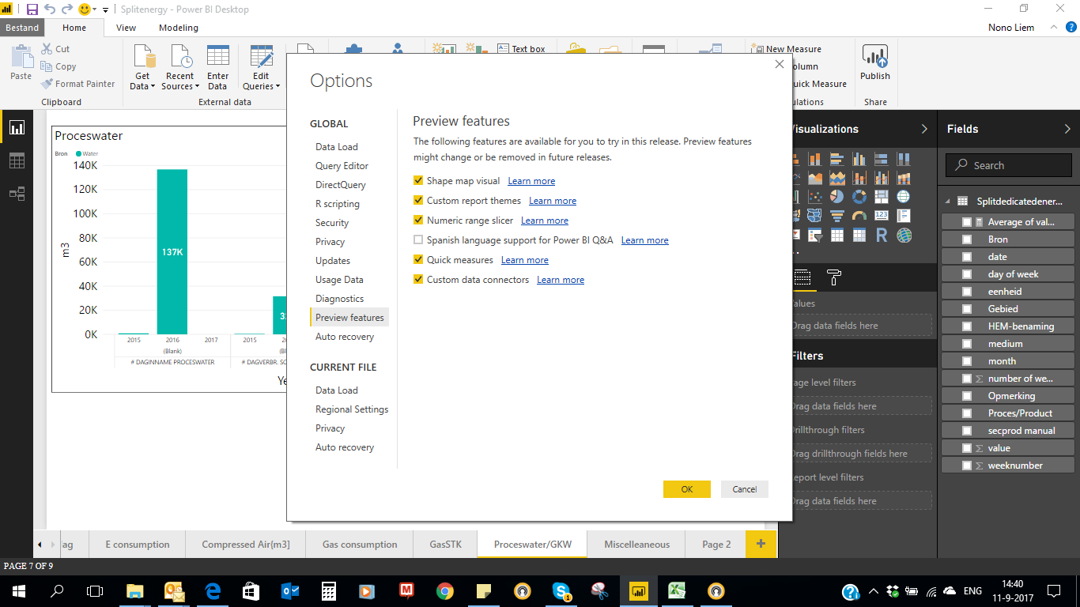Pick the Scatter chart visualization icon
Viewport: 1080px width, 607px height.
coord(815,196)
